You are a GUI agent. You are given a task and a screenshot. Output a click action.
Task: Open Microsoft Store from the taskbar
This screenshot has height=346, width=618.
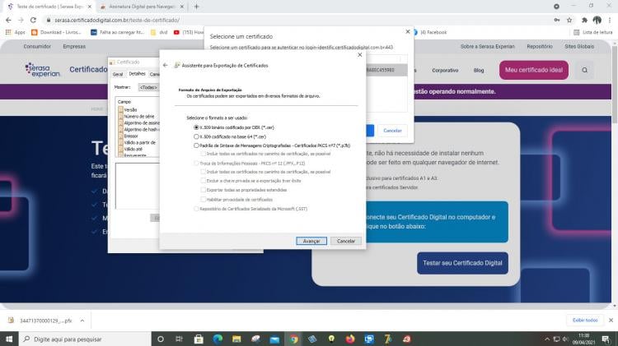pyautogui.click(x=199, y=339)
